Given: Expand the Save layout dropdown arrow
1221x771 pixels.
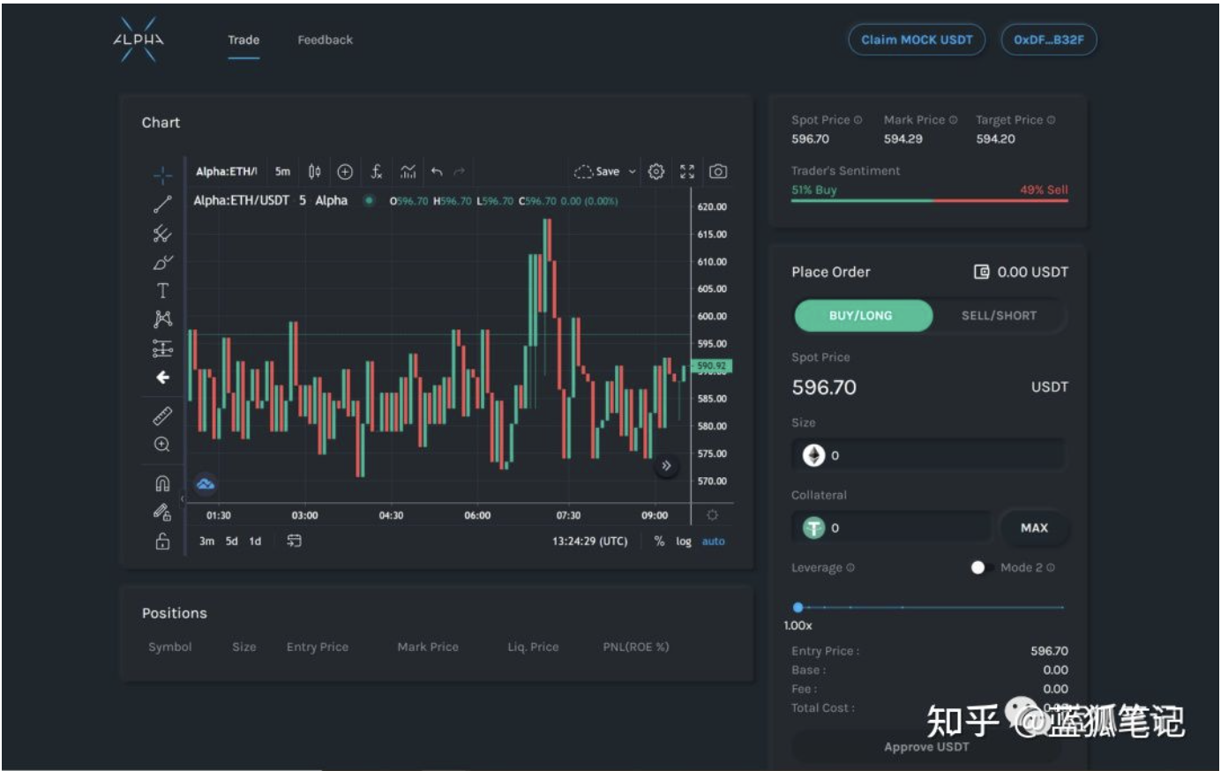Looking at the screenshot, I should pyautogui.click(x=633, y=172).
